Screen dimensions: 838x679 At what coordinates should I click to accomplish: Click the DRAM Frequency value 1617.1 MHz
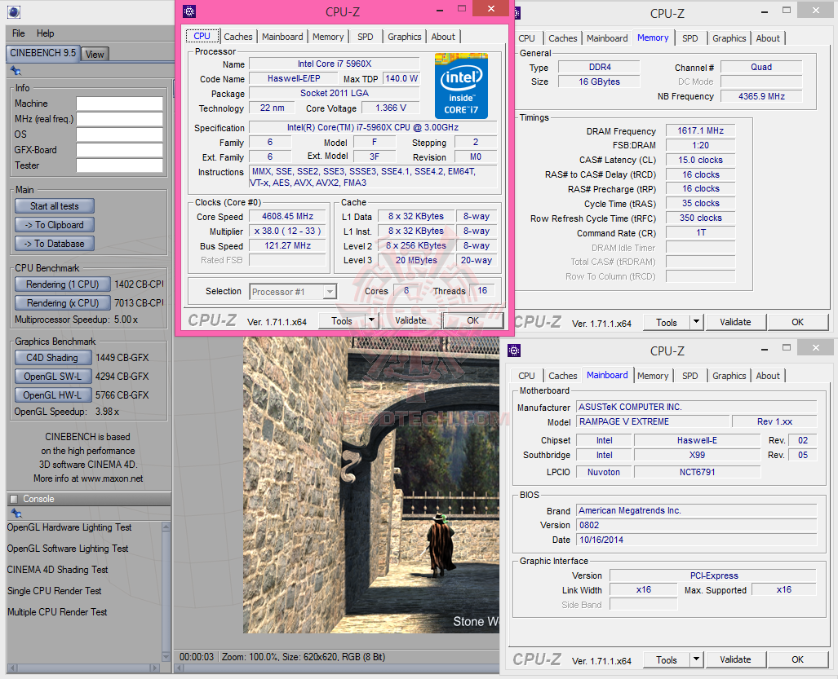click(x=700, y=130)
